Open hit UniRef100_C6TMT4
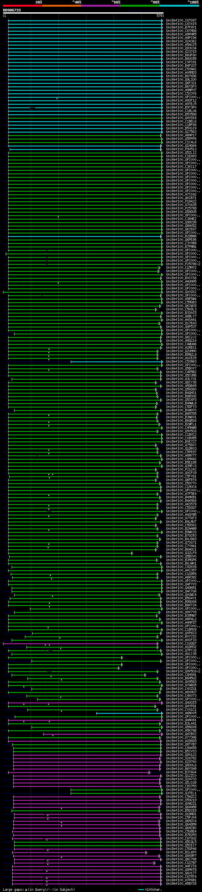This screenshot has height=892, width=202. click(x=181, y=876)
